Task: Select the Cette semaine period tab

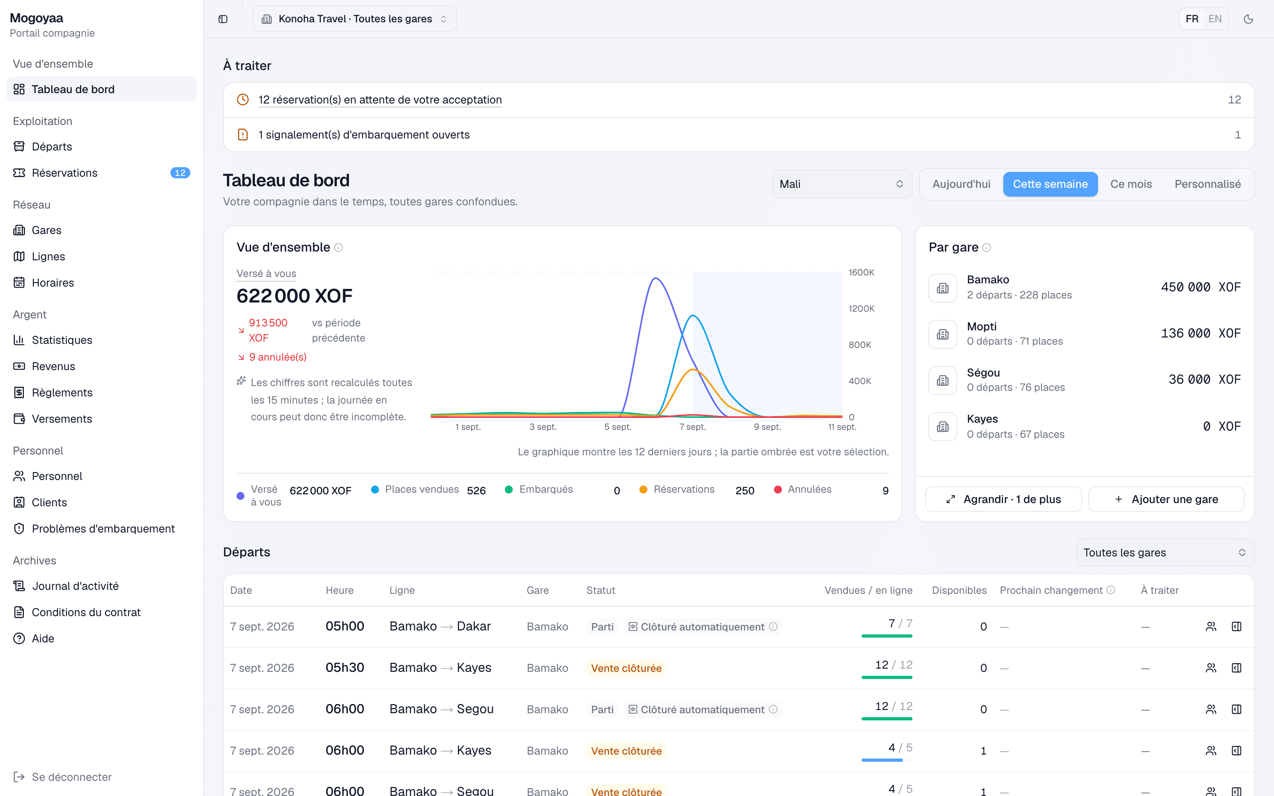Action: click(1050, 184)
